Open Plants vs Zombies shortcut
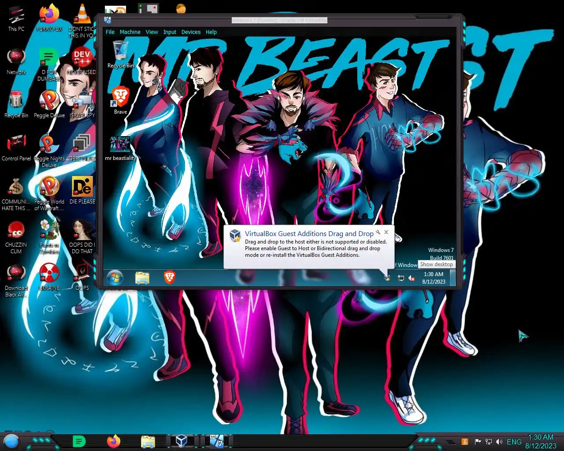 (x=49, y=237)
